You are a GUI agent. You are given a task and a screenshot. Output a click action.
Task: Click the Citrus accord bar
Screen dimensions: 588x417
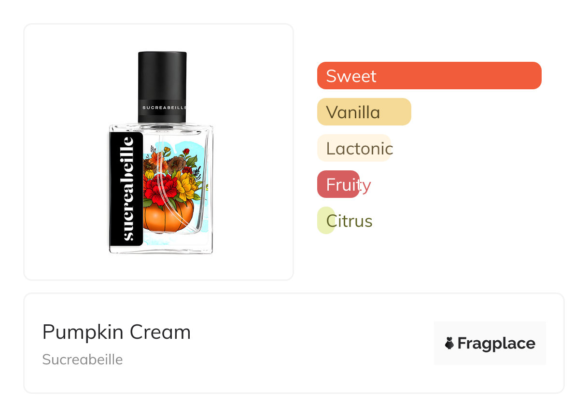pyautogui.click(x=325, y=221)
